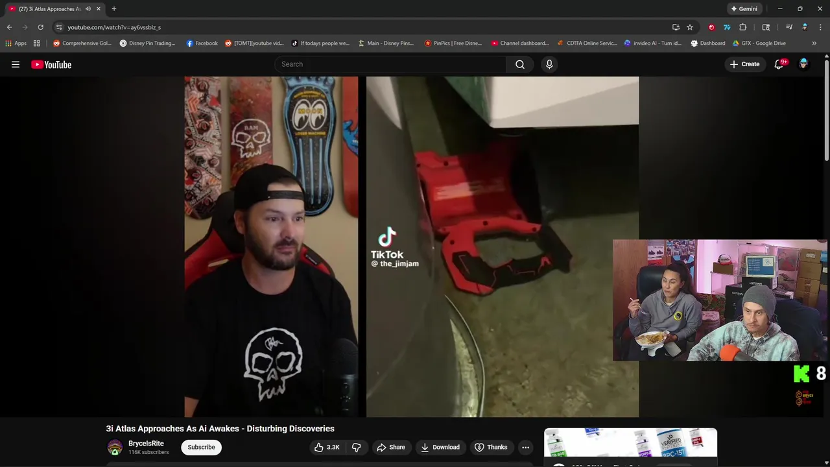
Task: Open the [TOMT] youtube vid bookmark
Action: [254, 43]
